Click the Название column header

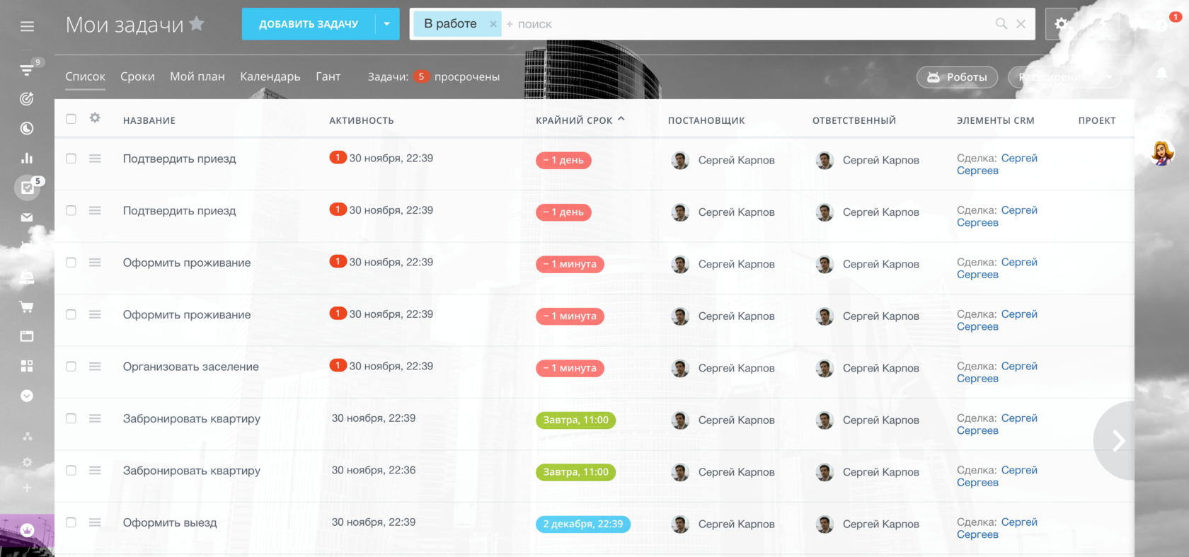coord(149,120)
